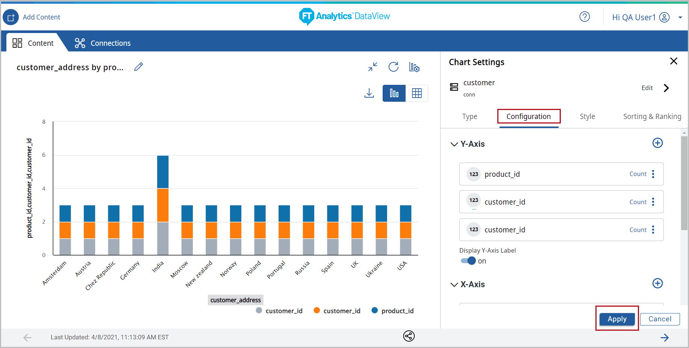Viewport: 689px width, 348px height.
Task: Click the Cancel button
Action: (x=660, y=319)
